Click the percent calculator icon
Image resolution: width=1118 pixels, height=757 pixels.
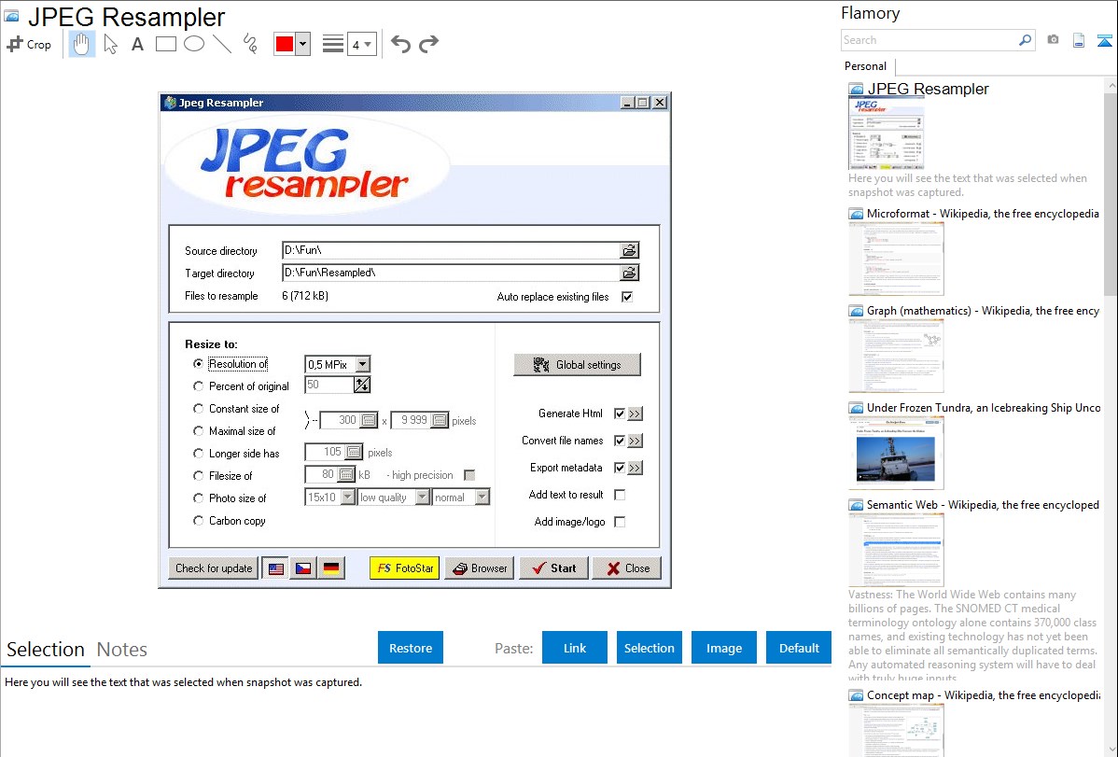(x=362, y=386)
